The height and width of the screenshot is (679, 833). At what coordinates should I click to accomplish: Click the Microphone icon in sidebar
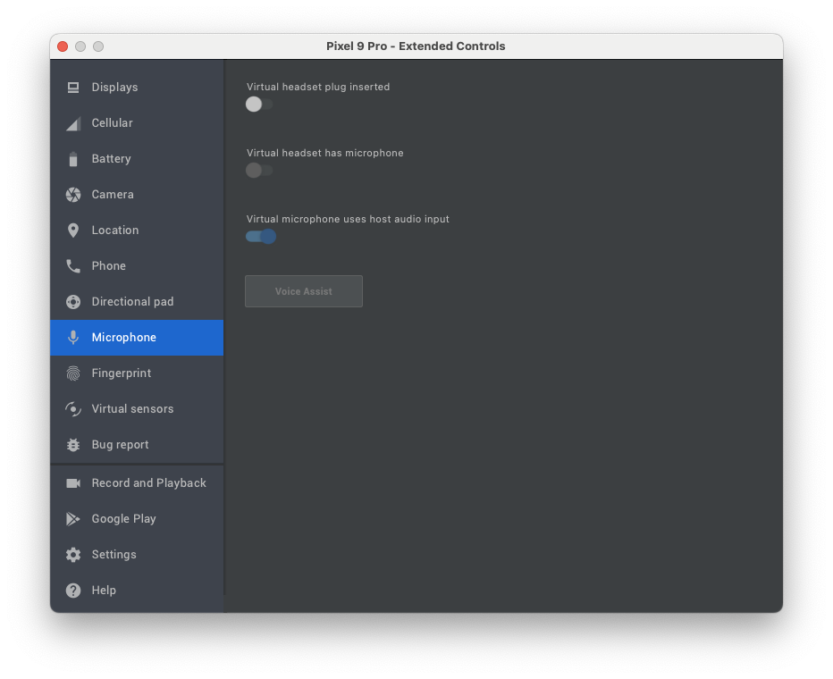point(73,338)
